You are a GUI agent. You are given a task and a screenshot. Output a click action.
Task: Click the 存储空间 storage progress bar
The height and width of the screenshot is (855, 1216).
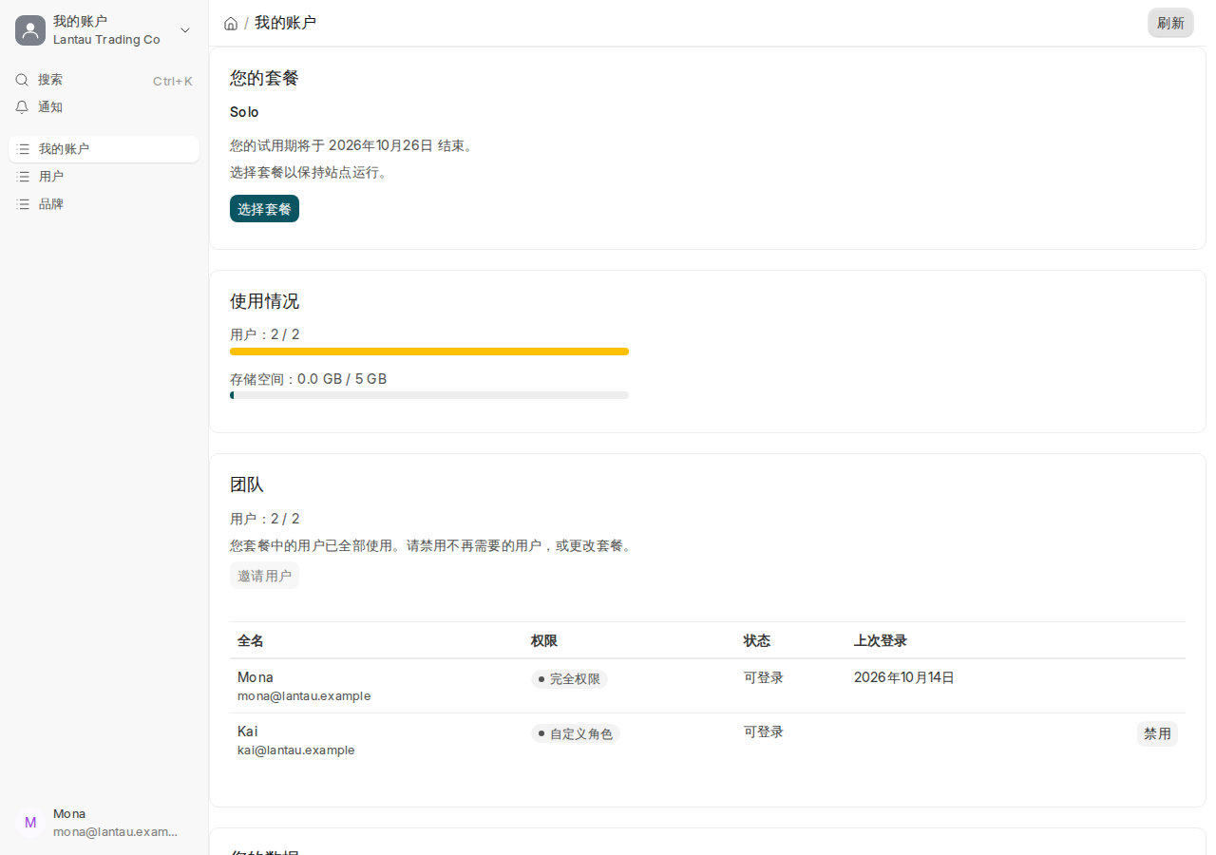tap(429, 395)
